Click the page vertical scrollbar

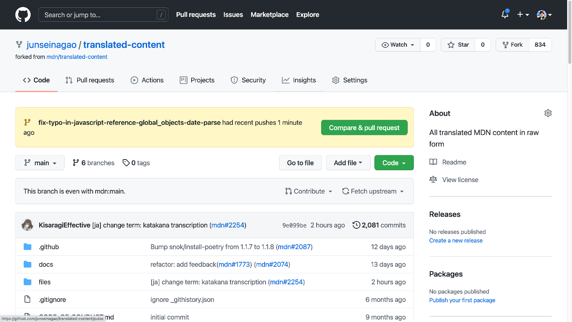coord(570,33)
